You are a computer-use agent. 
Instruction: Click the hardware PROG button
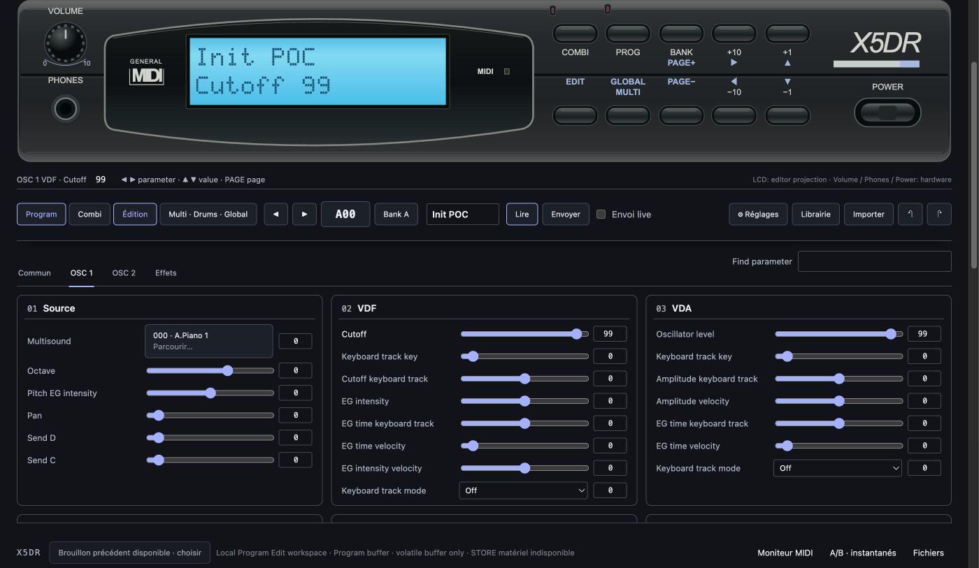[628, 33]
